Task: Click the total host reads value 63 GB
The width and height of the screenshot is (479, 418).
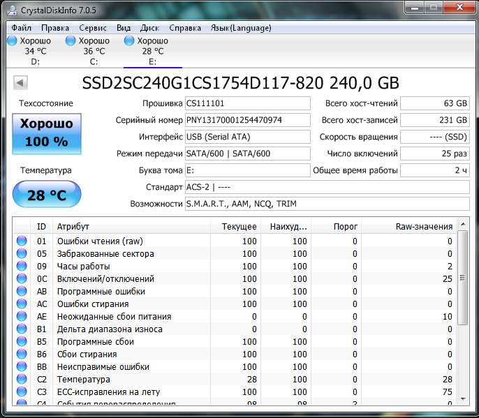Action: [435, 103]
